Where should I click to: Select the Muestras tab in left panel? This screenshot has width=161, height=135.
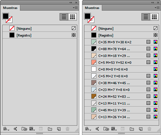[x=10, y=8]
